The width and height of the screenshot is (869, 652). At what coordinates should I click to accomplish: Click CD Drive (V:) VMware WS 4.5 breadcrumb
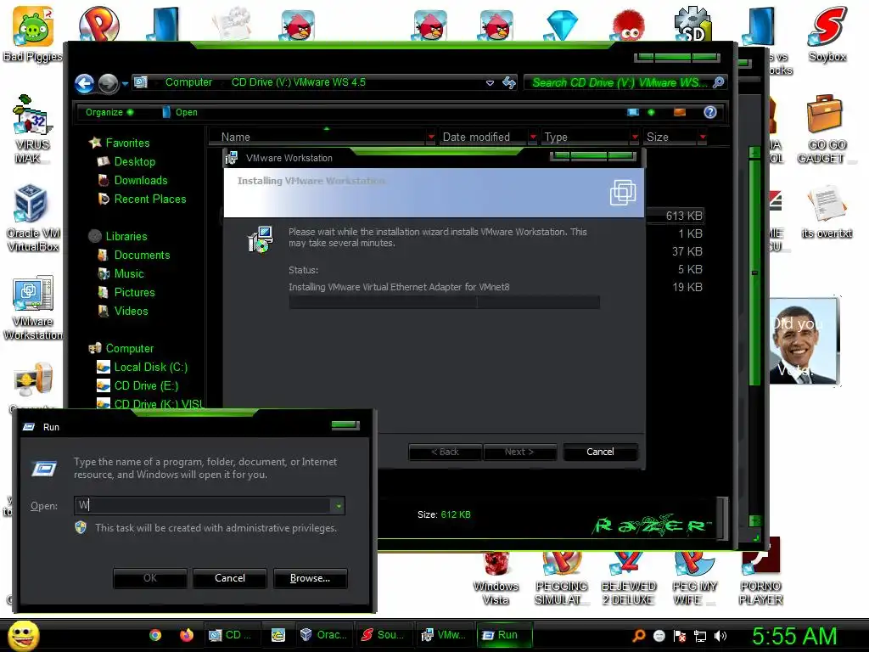(x=298, y=82)
